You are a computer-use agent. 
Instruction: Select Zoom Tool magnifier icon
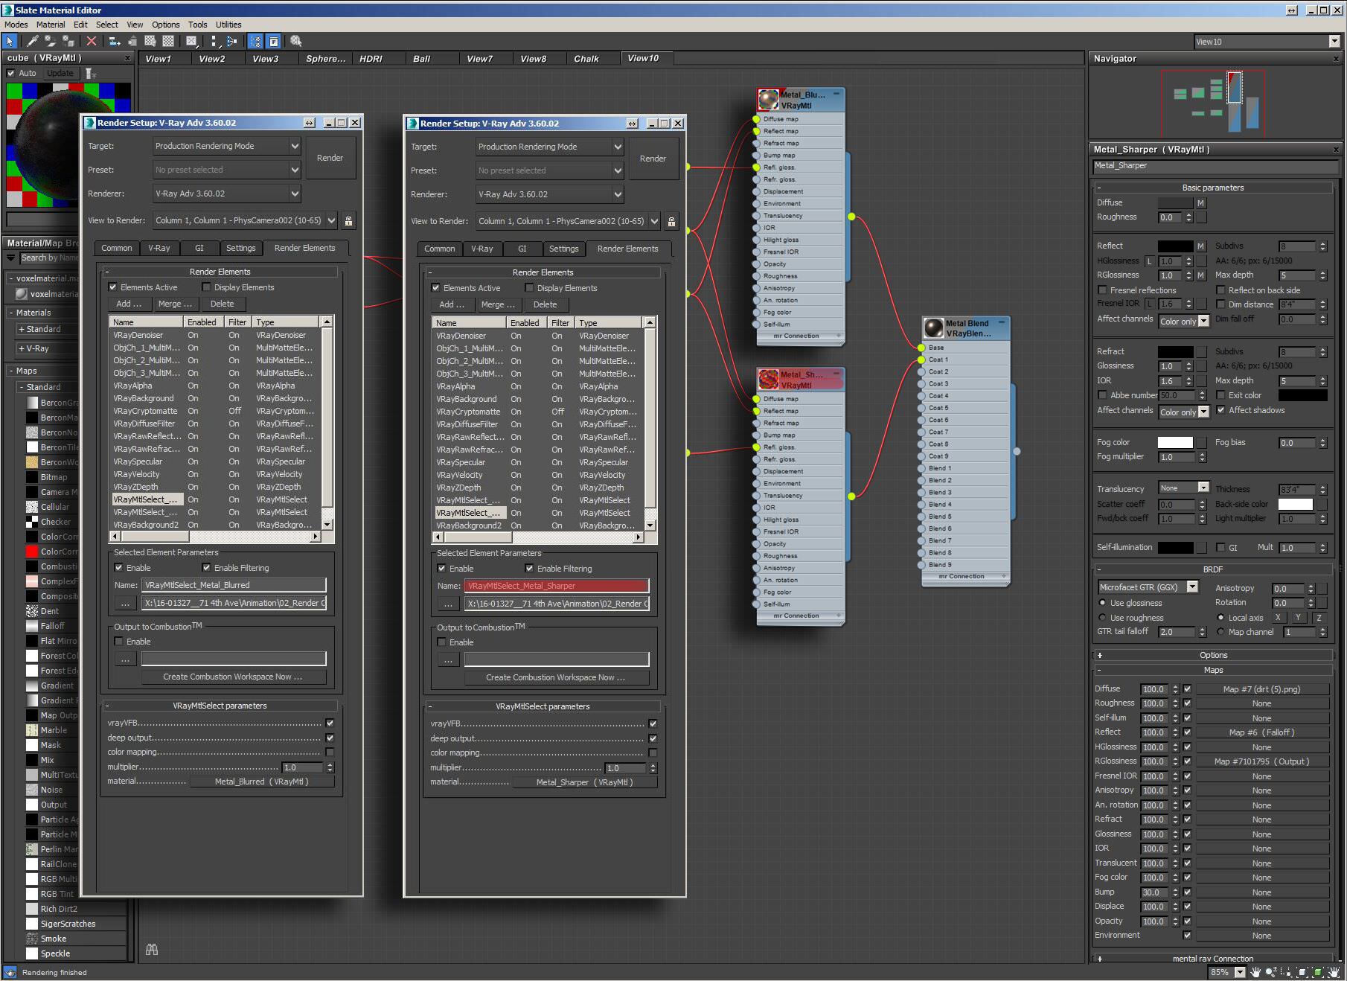point(1271,972)
